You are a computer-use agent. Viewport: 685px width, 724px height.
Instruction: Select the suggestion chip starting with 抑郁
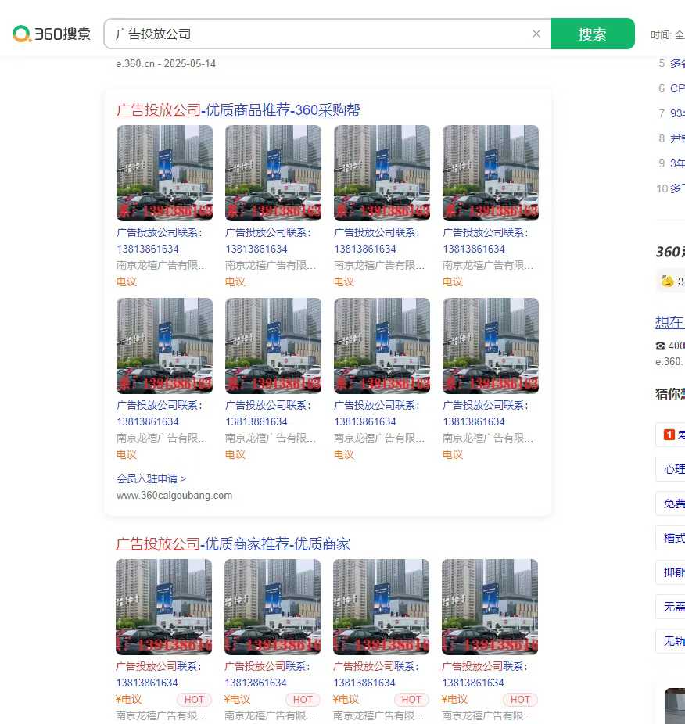click(x=671, y=572)
